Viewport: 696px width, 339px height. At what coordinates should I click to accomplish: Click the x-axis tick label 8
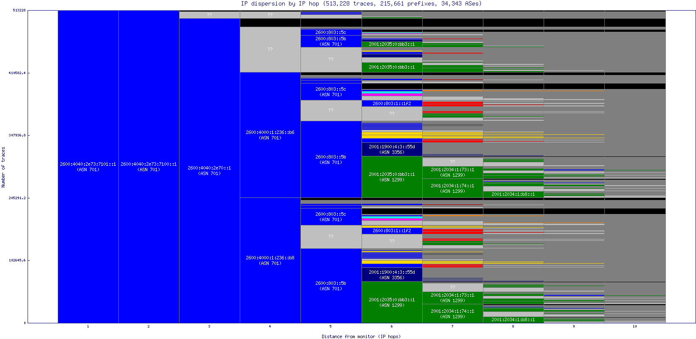(x=513, y=326)
